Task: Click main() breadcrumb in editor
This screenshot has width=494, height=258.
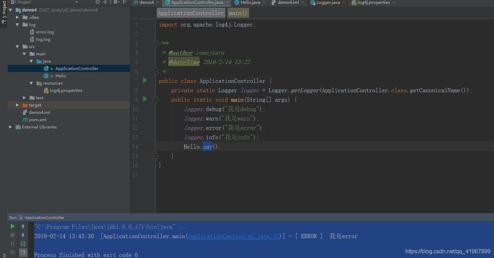Action: click(x=238, y=13)
